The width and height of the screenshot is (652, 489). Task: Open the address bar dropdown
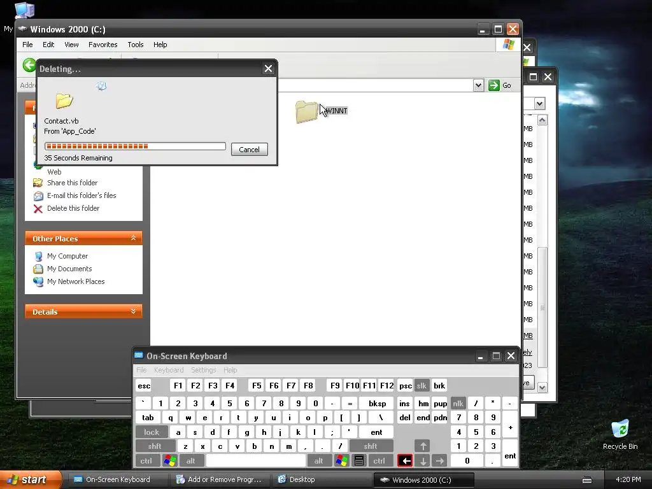point(478,85)
